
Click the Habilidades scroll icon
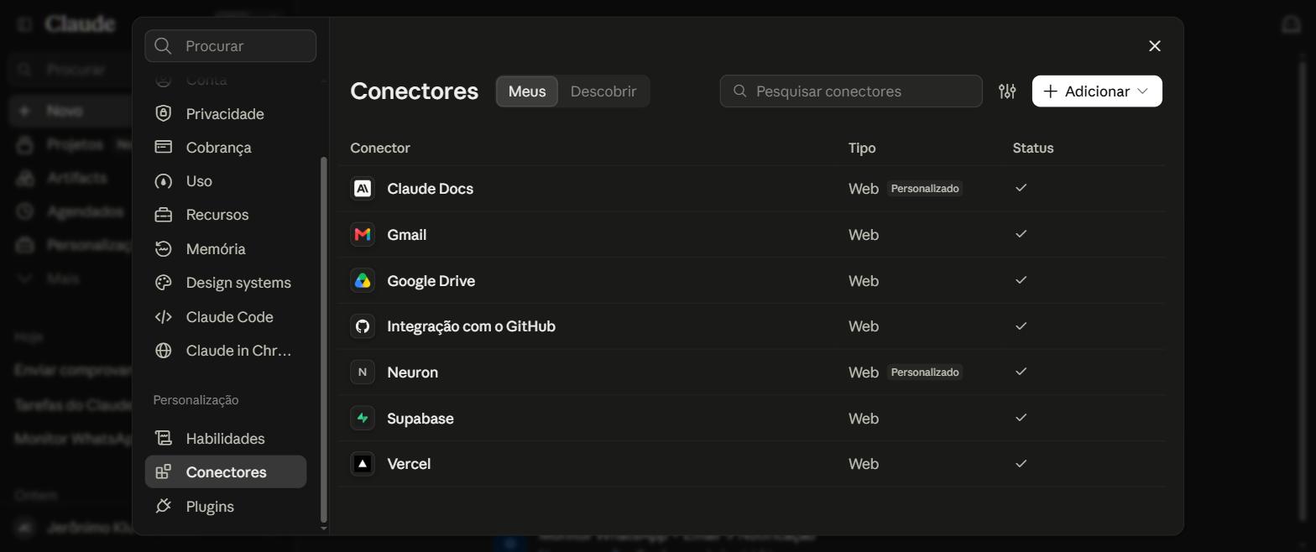tap(164, 439)
